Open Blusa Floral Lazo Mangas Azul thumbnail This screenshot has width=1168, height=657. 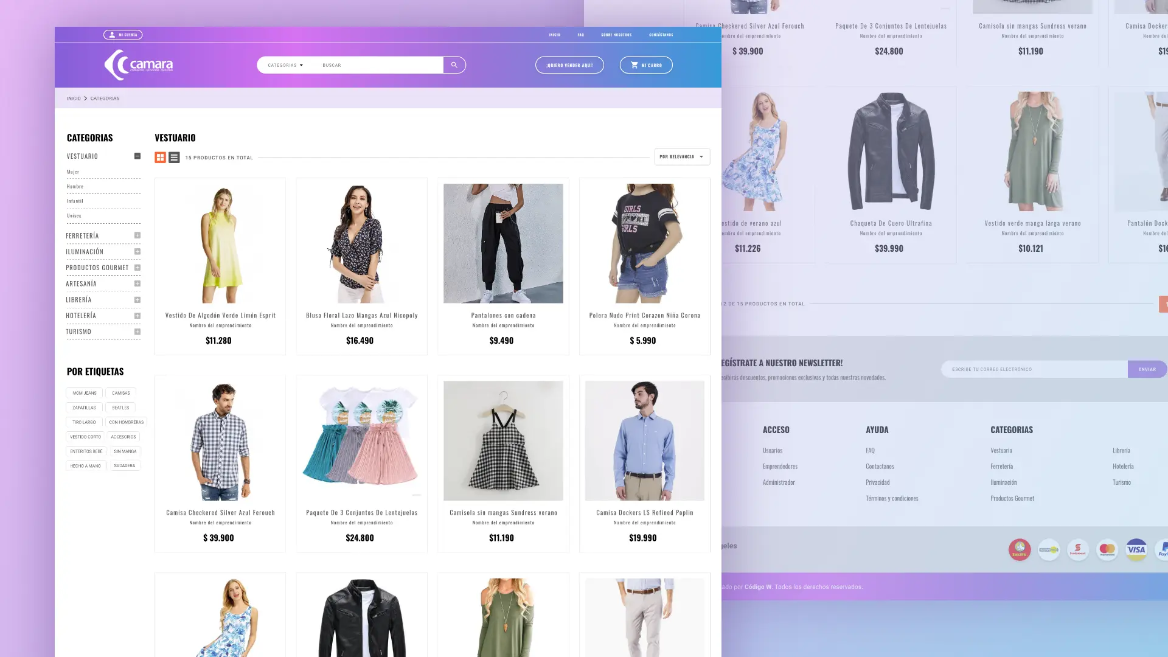[362, 243]
